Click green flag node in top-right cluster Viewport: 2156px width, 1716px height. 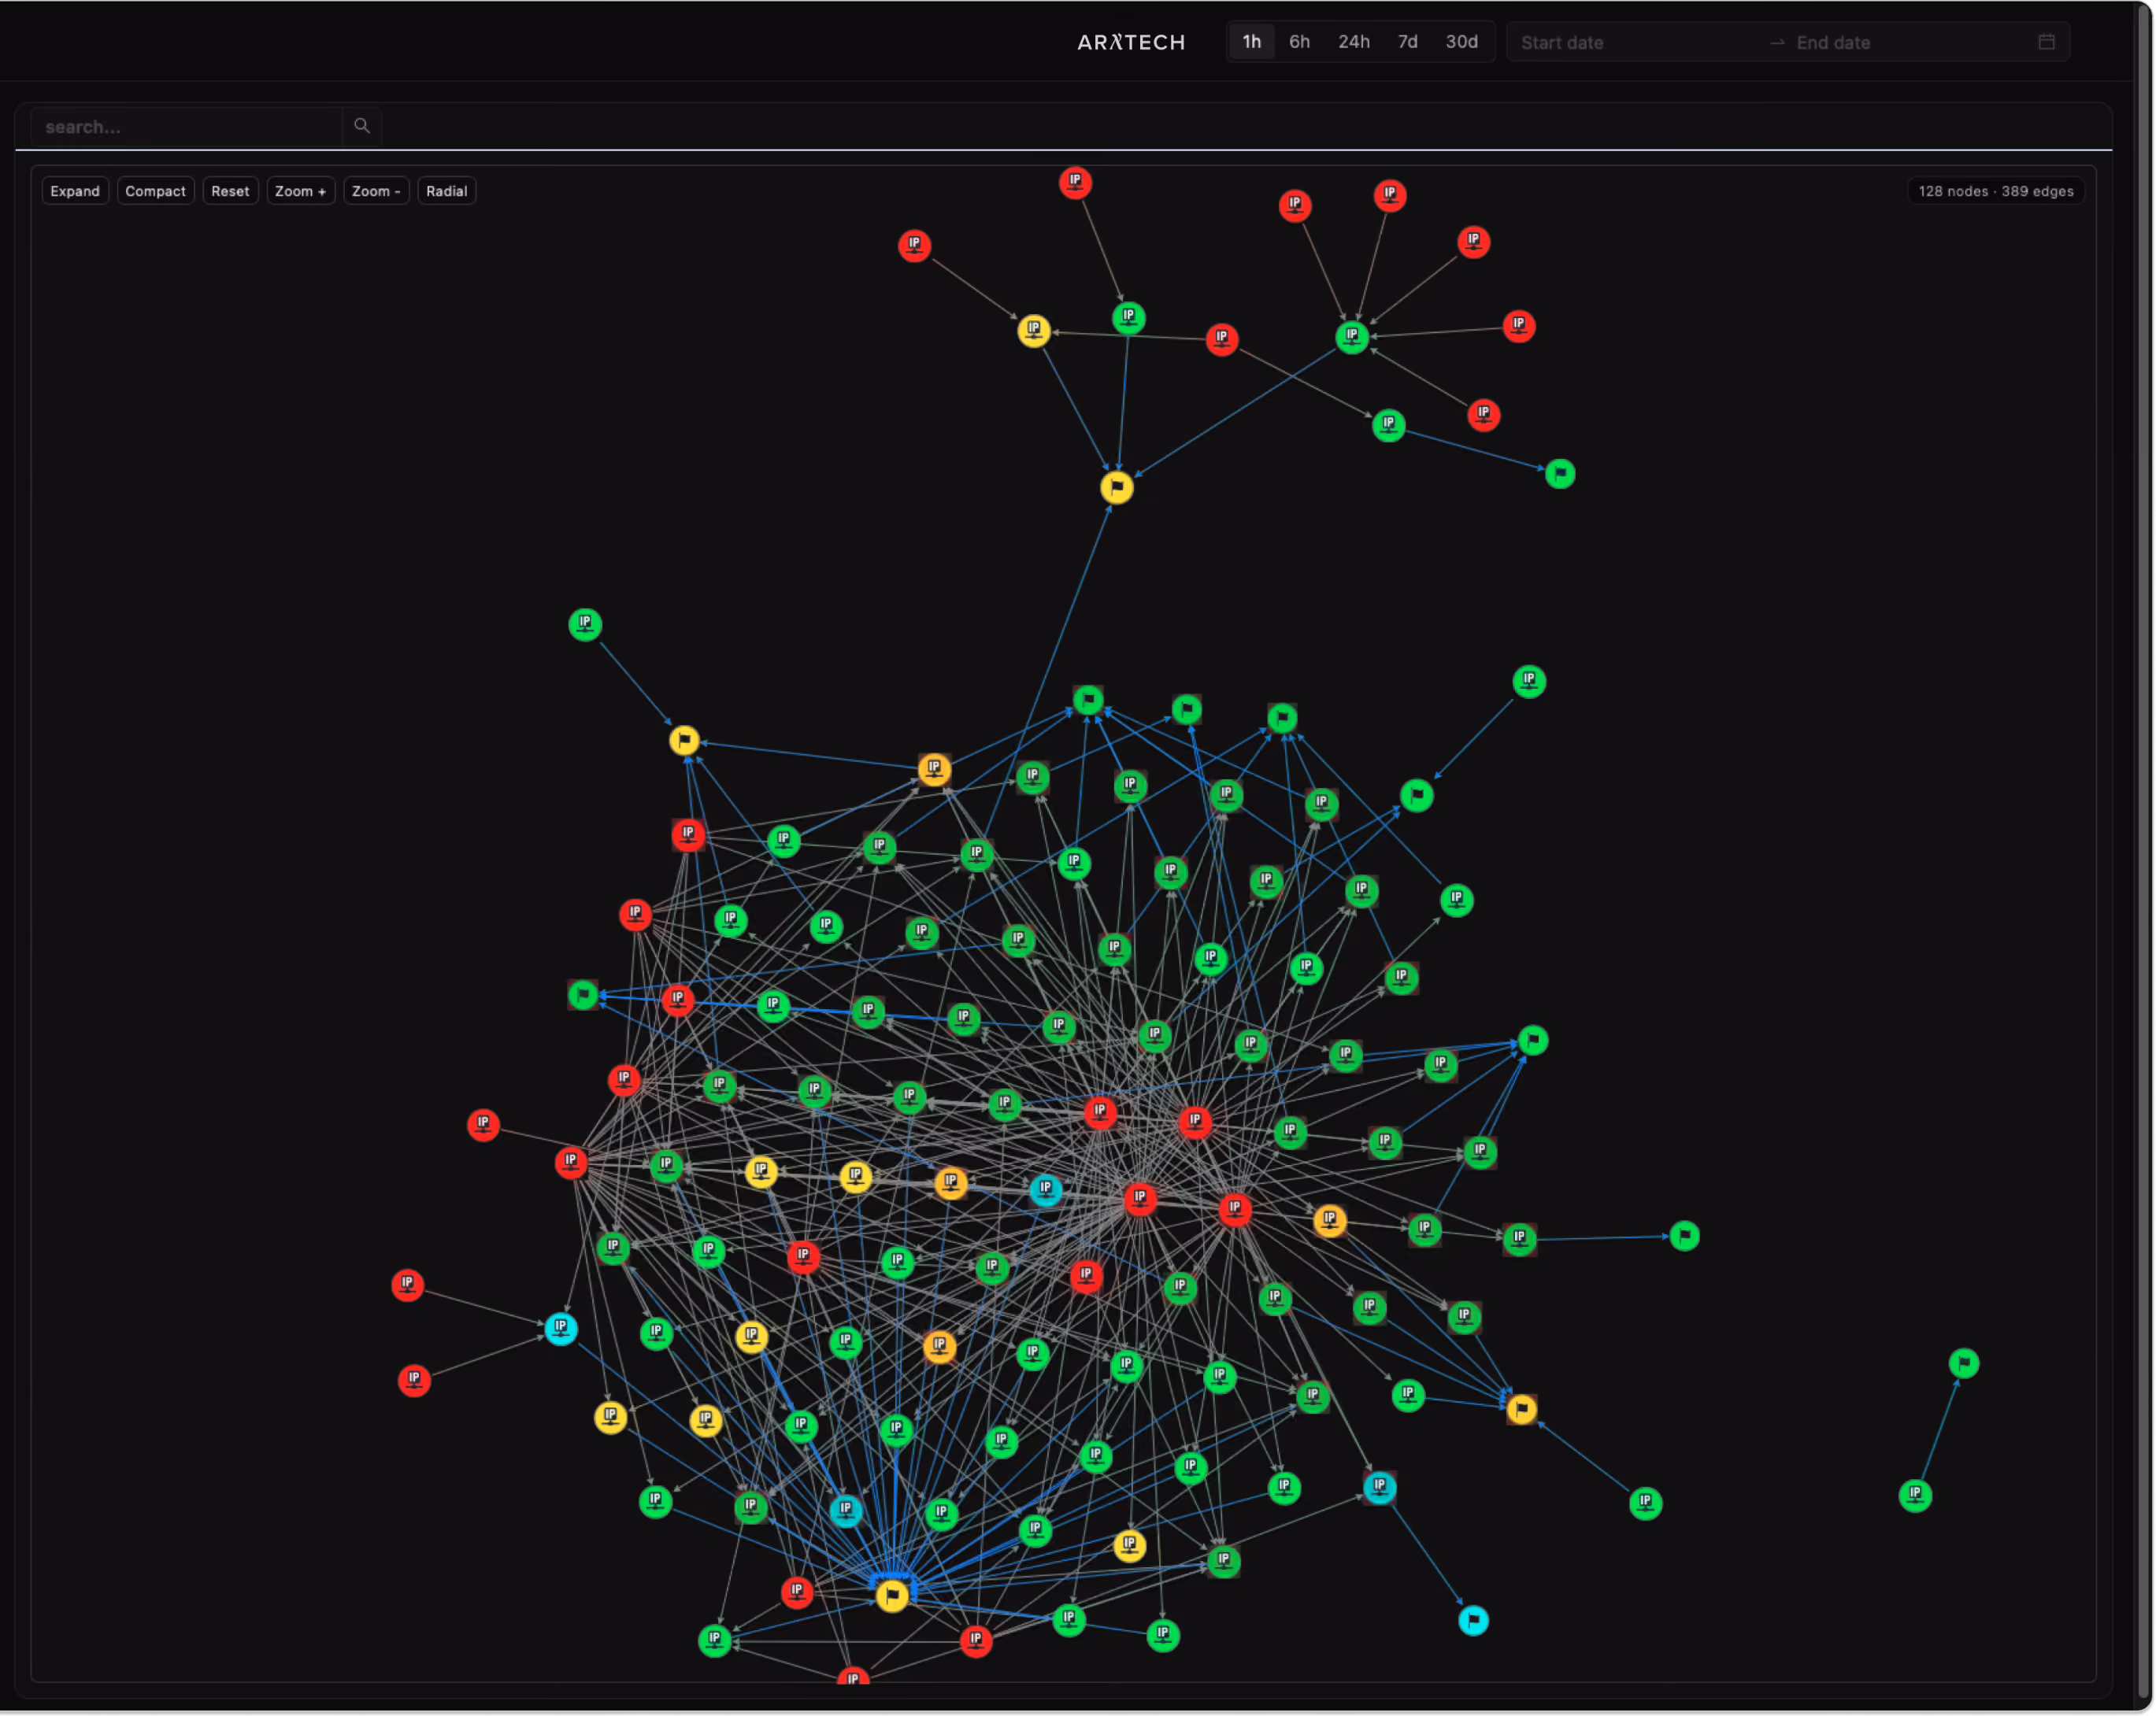coord(1560,474)
